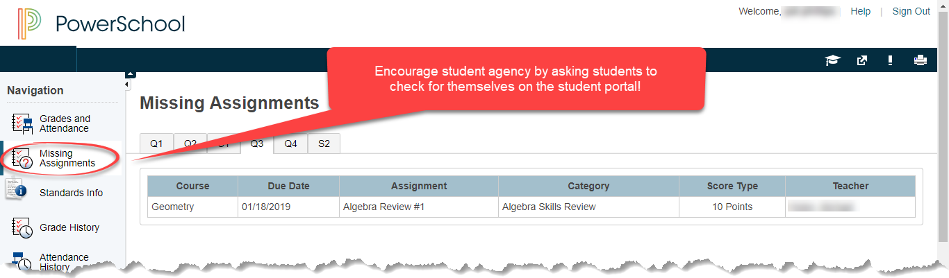Select the Q3 tab

257,144
